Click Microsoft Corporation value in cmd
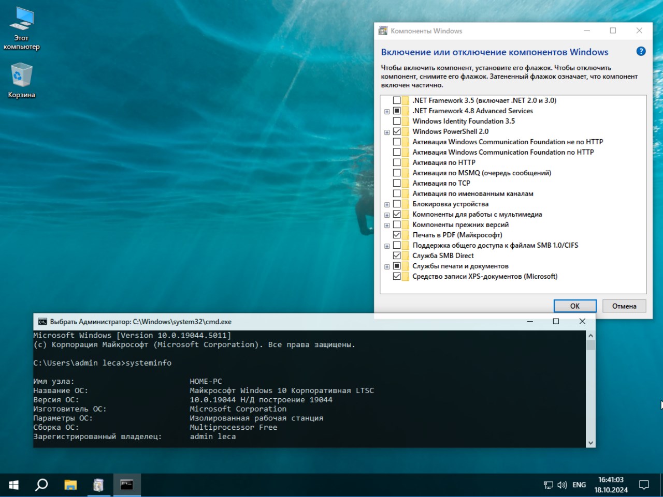The width and height of the screenshot is (663, 497). tap(238, 409)
